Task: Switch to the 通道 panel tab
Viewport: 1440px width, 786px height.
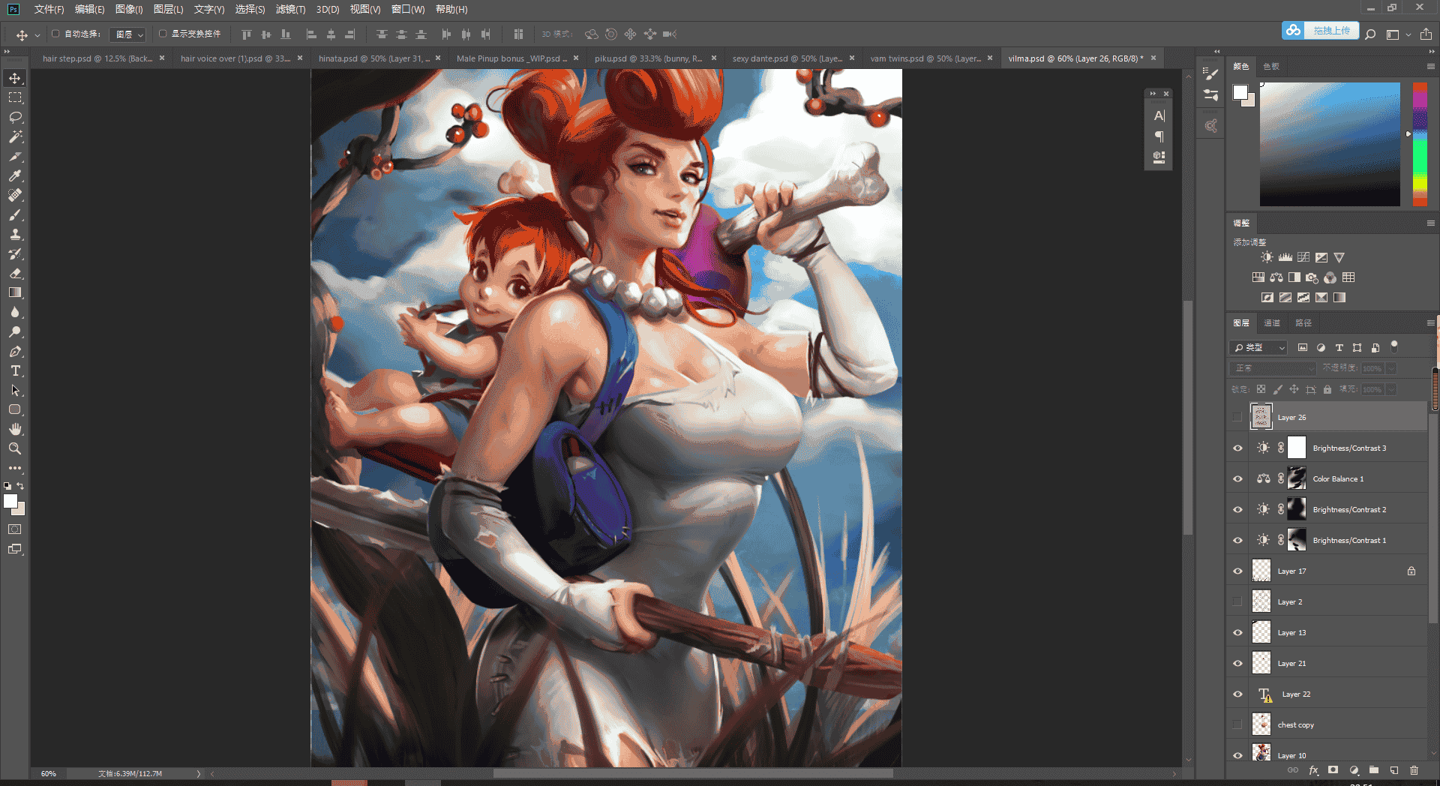Action: pyautogui.click(x=1272, y=323)
